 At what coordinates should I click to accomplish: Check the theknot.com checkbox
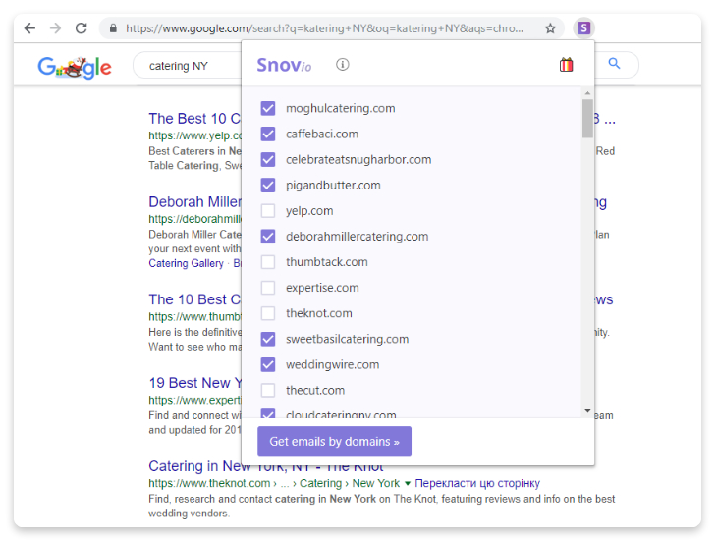[268, 313]
